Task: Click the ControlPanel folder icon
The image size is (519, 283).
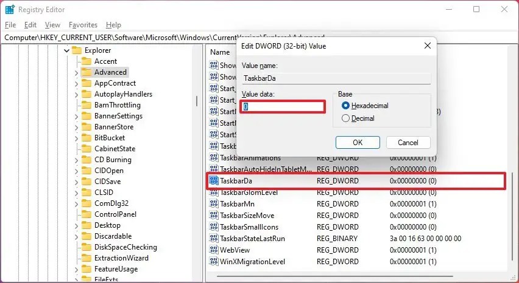Action: click(x=86, y=214)
